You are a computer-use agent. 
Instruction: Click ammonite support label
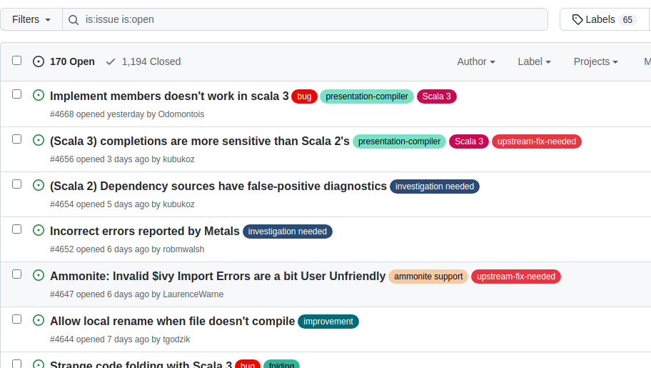tap(428, 277)
